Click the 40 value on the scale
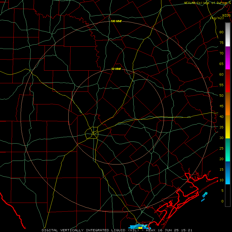This screenshot has width=232, height=232. [221, 117]
